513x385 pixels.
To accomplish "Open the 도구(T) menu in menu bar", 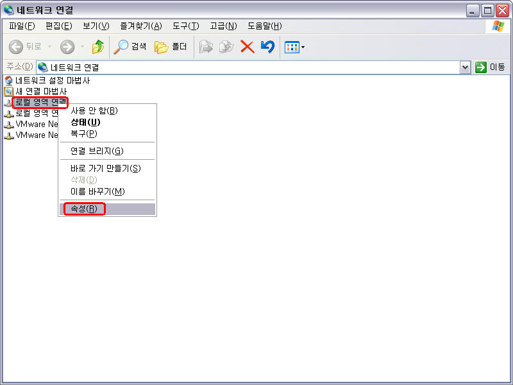I will (185, 26).
